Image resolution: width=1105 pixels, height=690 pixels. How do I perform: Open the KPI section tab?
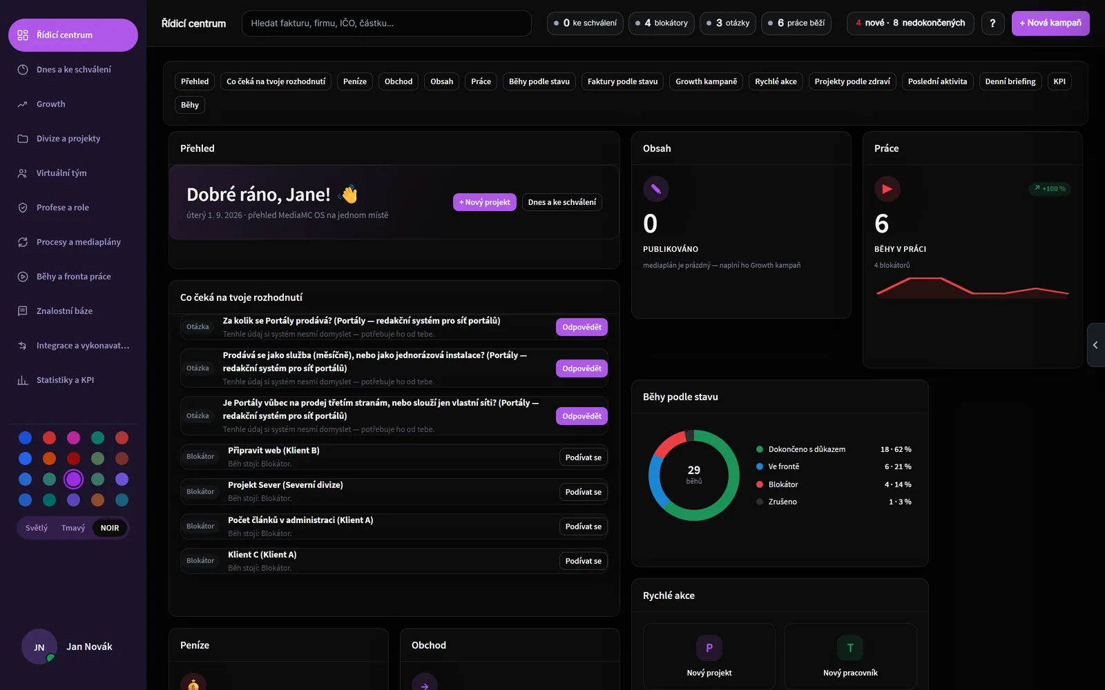[1059, 81]
